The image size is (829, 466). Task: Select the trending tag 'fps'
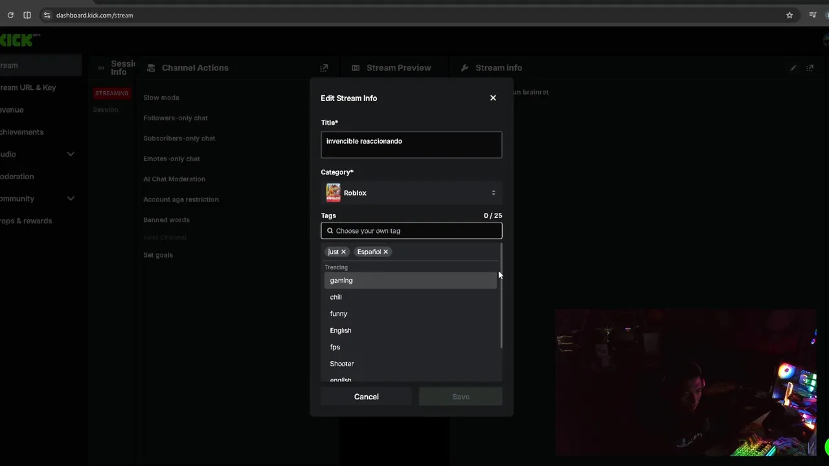pyautogui.click(x=411, y=348)
